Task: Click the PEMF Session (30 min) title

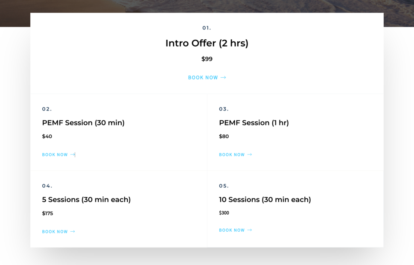Action: pos(83,123)
